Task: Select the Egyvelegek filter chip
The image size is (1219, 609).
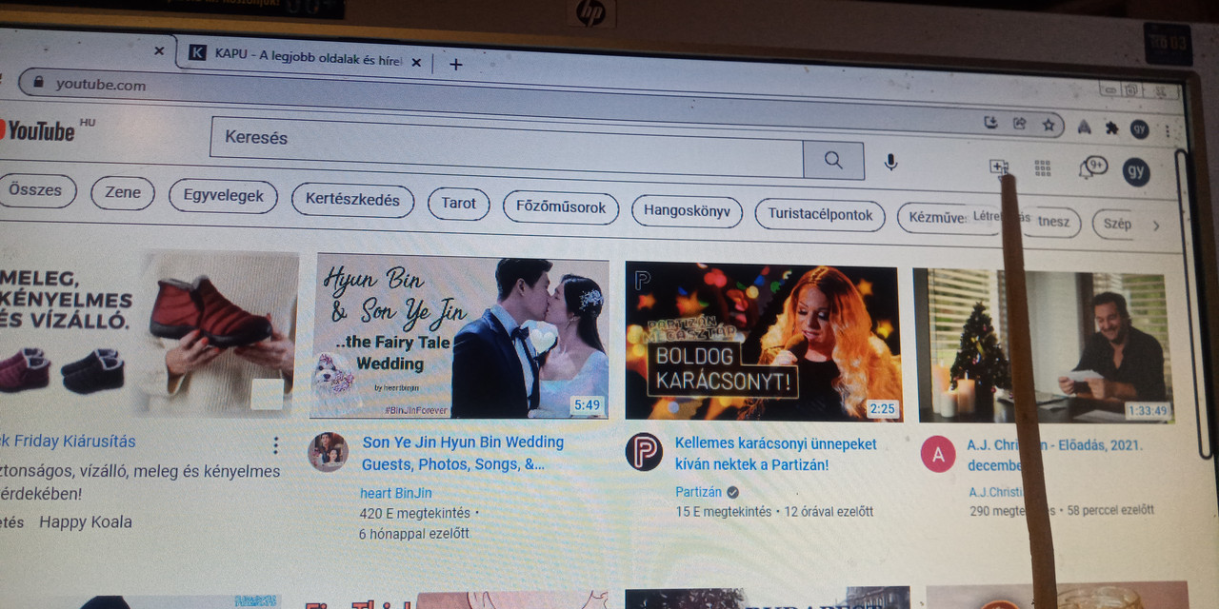Action: [x=223, y=197]
